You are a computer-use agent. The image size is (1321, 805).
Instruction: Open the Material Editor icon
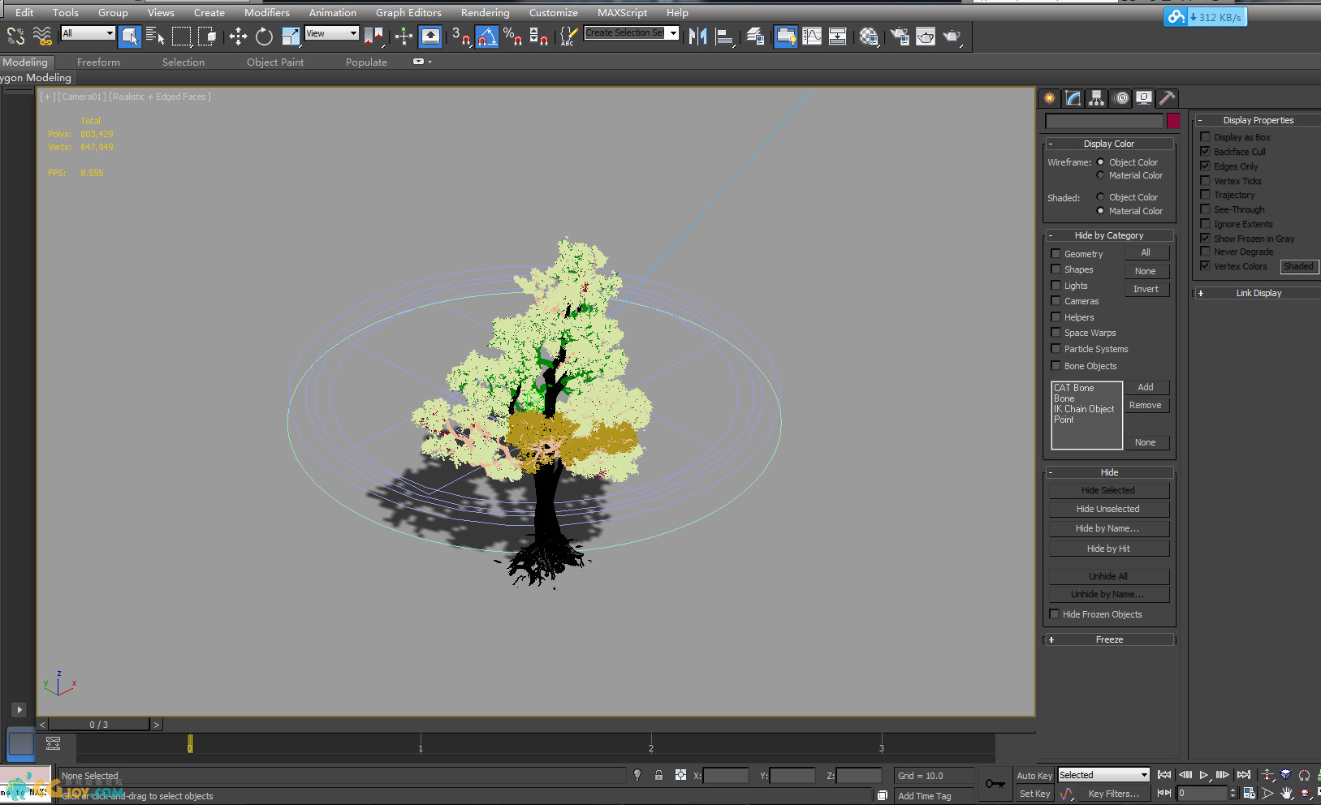[x=868, y=36]
